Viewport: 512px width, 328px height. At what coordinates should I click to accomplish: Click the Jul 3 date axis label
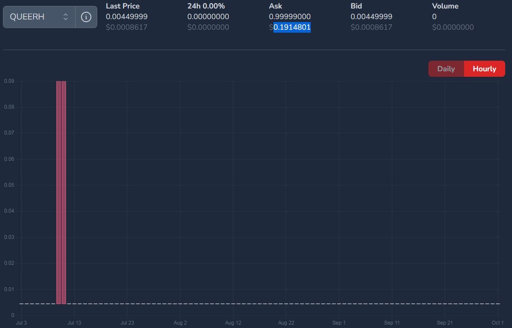pyautogui.click(x=21, y=323)
